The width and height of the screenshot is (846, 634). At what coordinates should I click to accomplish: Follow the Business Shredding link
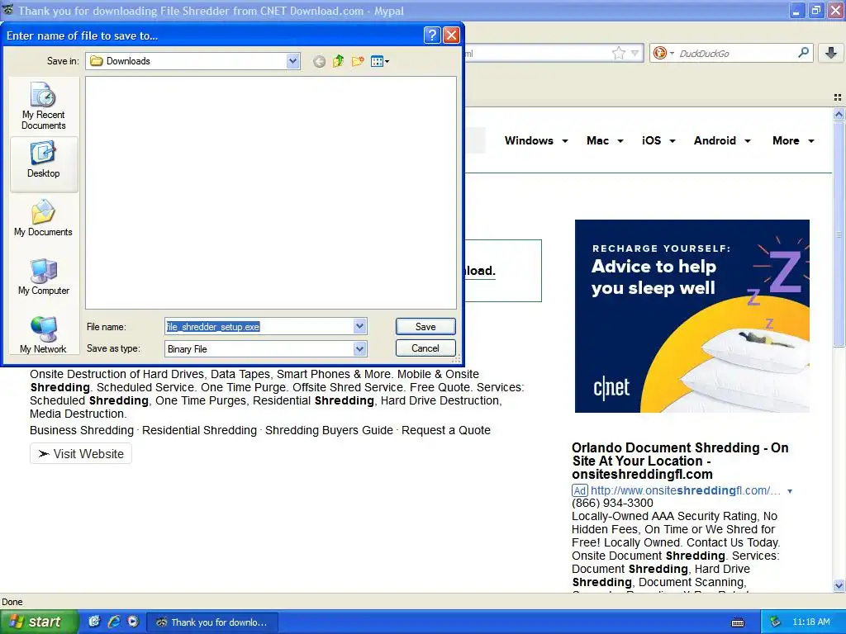82,430
